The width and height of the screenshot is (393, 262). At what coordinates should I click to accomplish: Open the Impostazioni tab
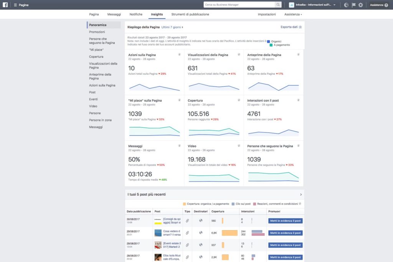tap(267, 14)
